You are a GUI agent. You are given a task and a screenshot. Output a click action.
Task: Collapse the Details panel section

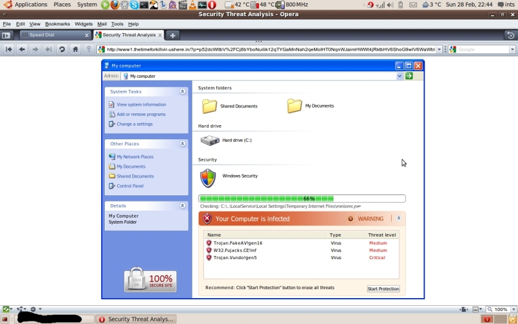point(183,205)
